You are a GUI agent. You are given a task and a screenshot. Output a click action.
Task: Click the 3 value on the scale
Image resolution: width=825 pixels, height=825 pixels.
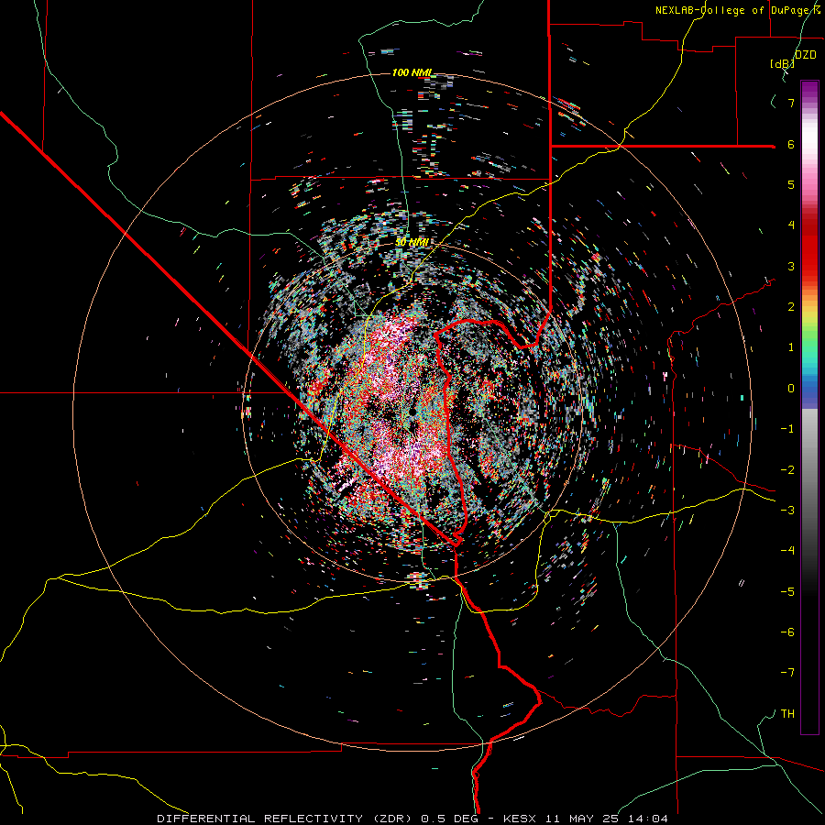pos(791,266)
